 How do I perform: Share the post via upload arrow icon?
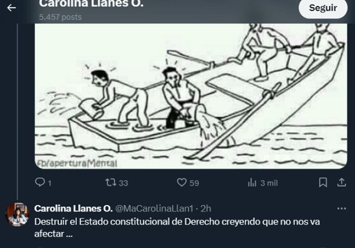point(341,182)
